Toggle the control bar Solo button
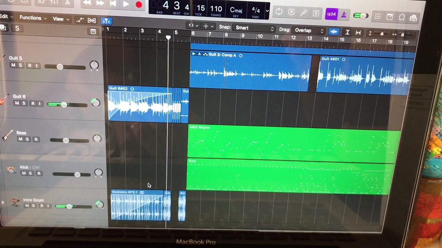 [316, 13]
